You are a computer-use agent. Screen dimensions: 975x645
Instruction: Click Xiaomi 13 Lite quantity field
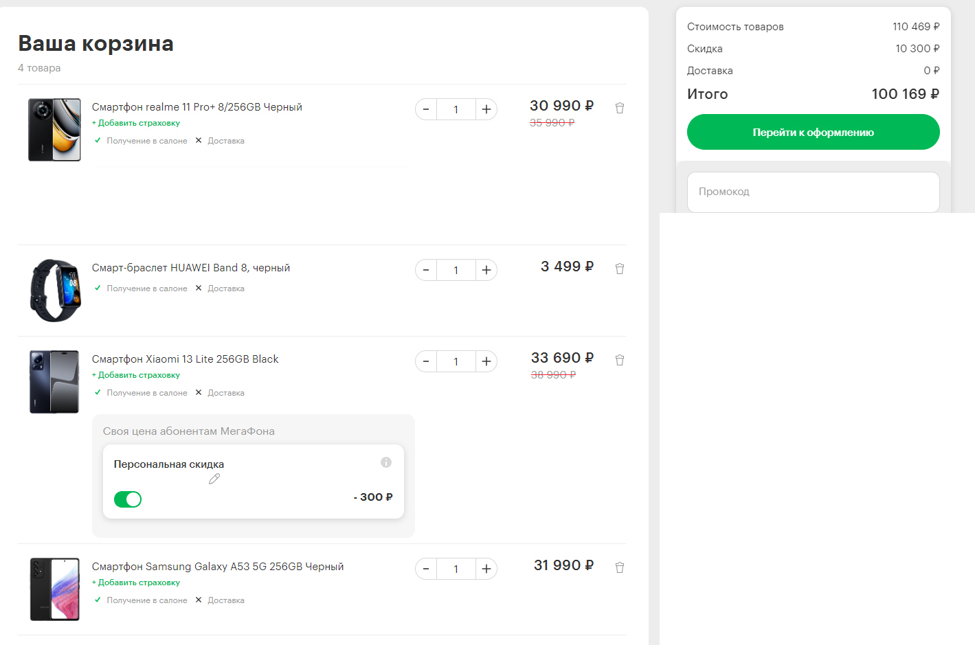(456, 361)
